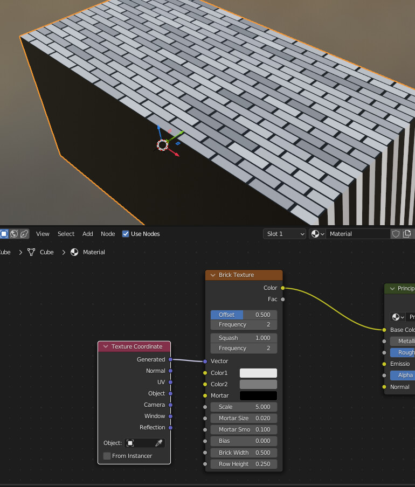Open the Select menu
Screen dimensions: 415x487
point(66,234)
